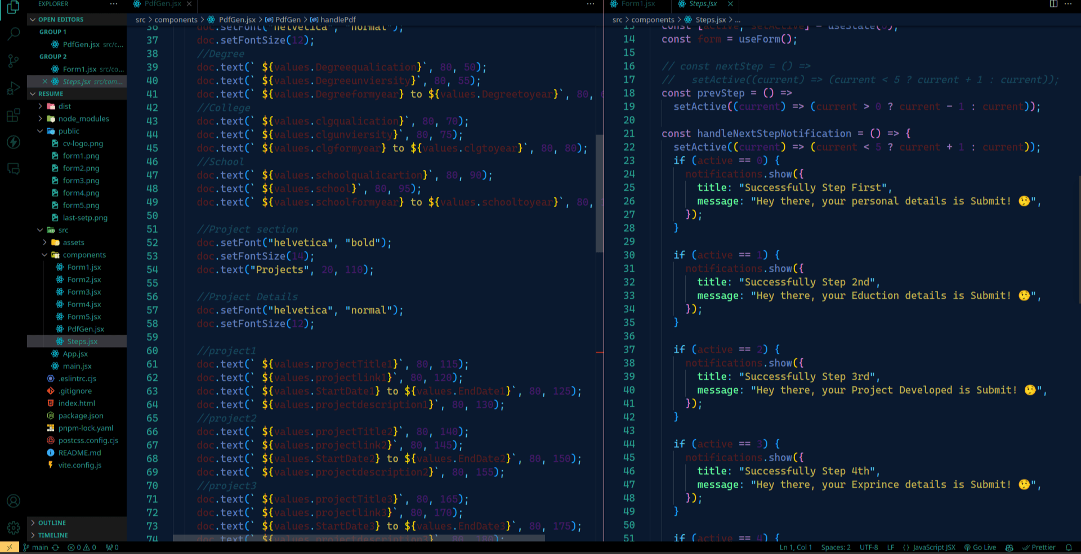
Task: Close the PdfGen.jsx editor tab
Action: click(x=189, y=4)
